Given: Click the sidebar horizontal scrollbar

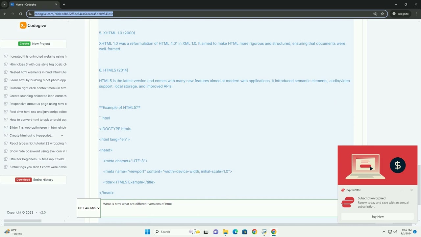Looking at the screenshot, I should click(22, 221).
